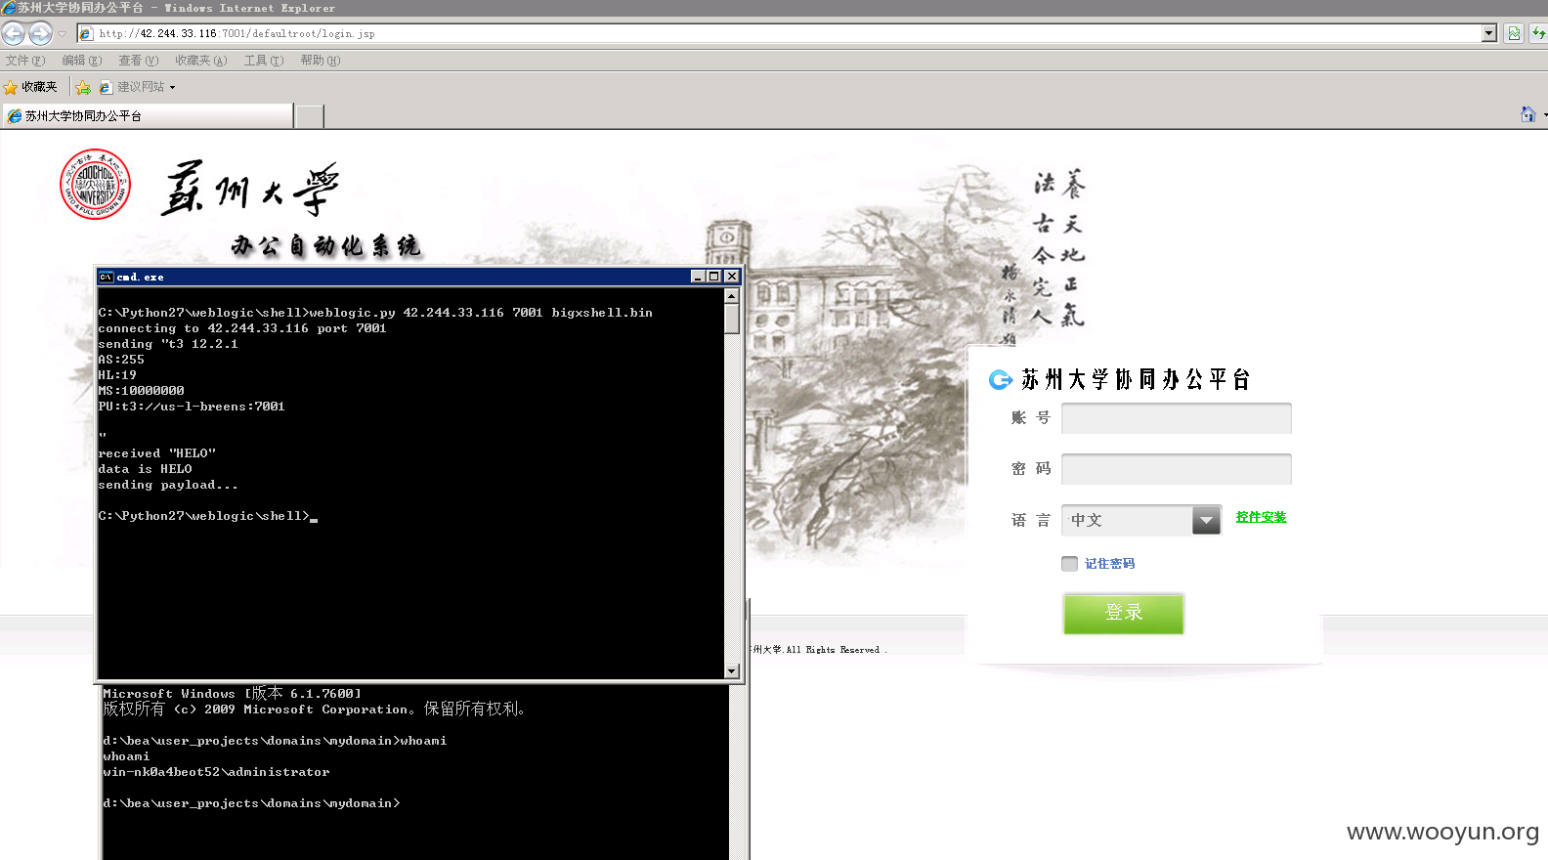The width and height of the screenshot is (1548, 860).
Task: Click the Soochow University round seal logo
Action: tap(95, 185)
